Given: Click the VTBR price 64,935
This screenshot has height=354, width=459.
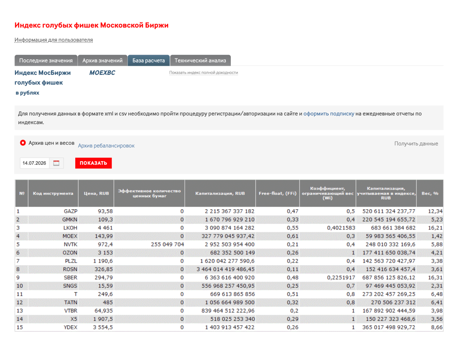Looking at the screenshot, I should point(104,310).
